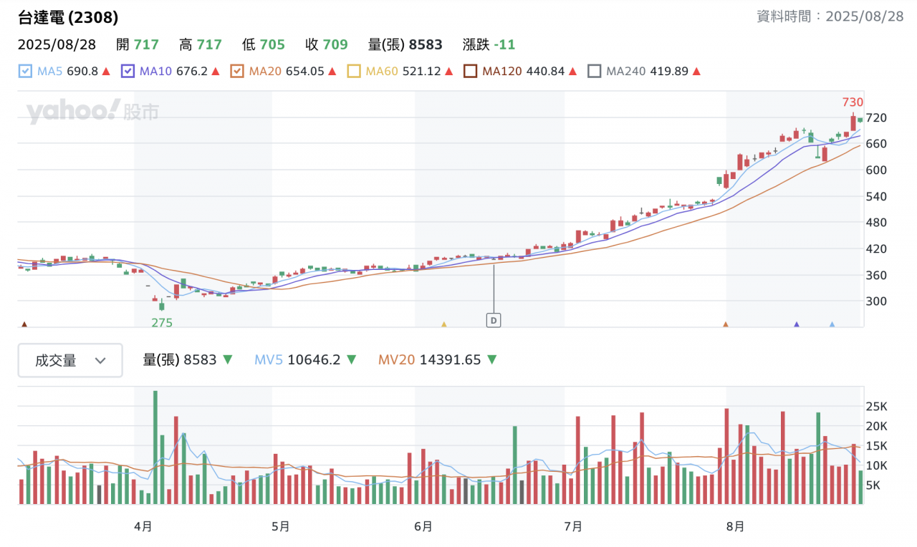Enable the MA60 moving average checkbox
The image size is (917, 547).
point(354,72)
